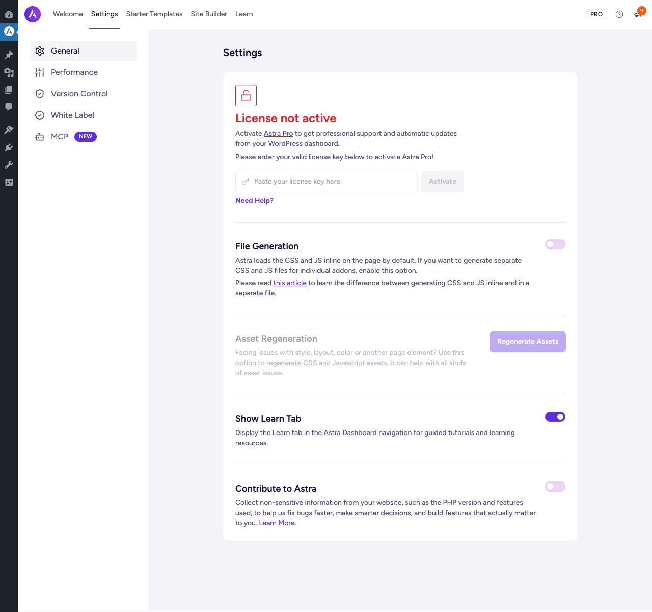Click the license key input field
Screen dimensions: 652x612
pos(327,182)
